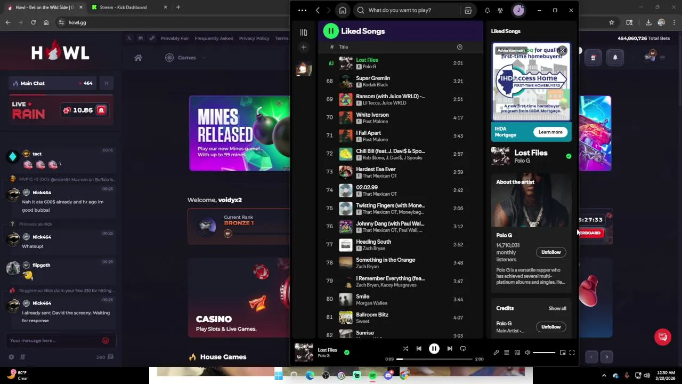Mute Spotify with the speaker icon
This screenshot has width=682, height=384.
tap(527, 353)
